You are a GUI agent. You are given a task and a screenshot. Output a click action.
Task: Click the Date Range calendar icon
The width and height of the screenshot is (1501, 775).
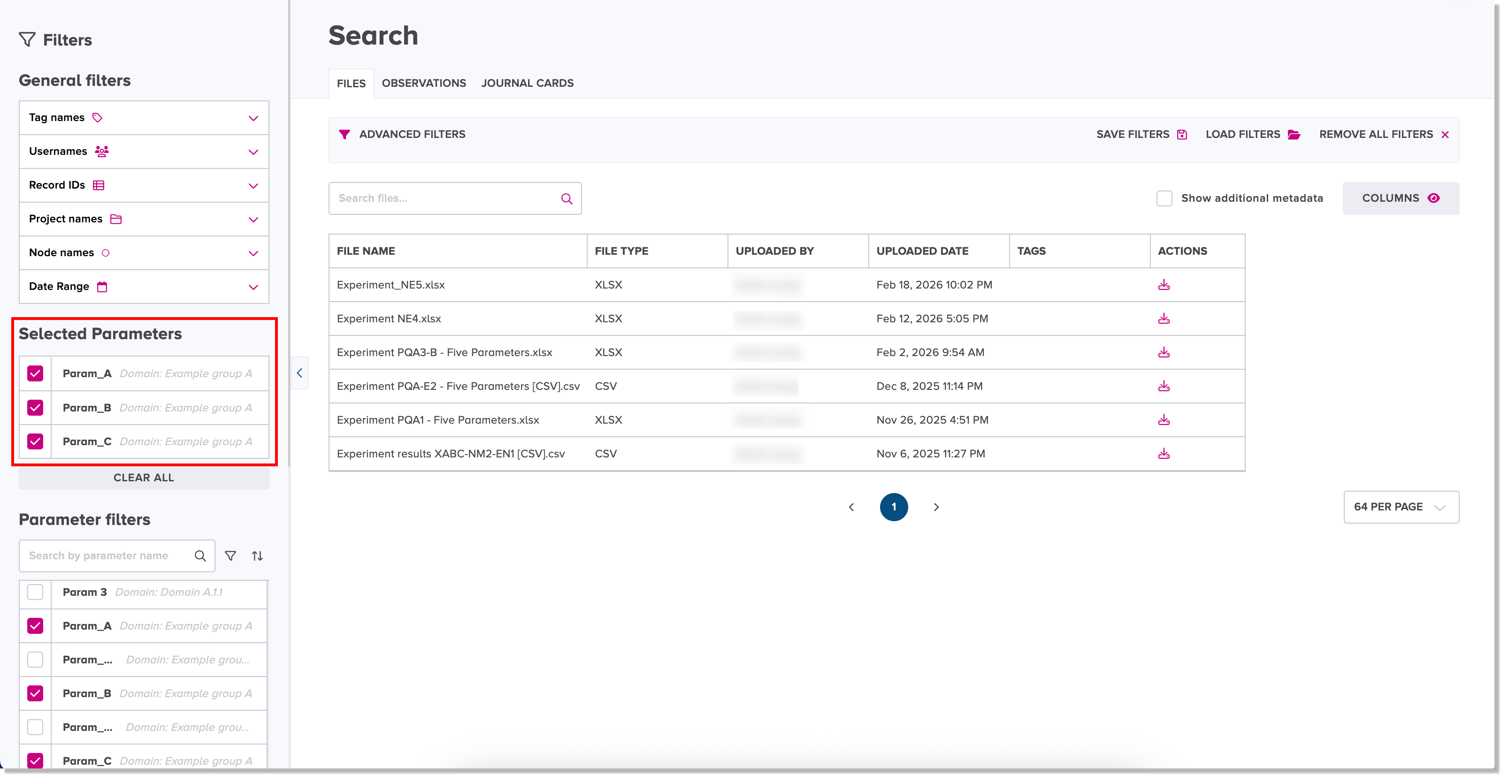coord(102,287)
